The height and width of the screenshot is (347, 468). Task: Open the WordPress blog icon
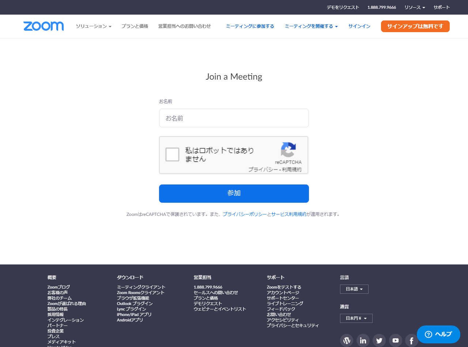pyautogui.click(x=347, y=340)
